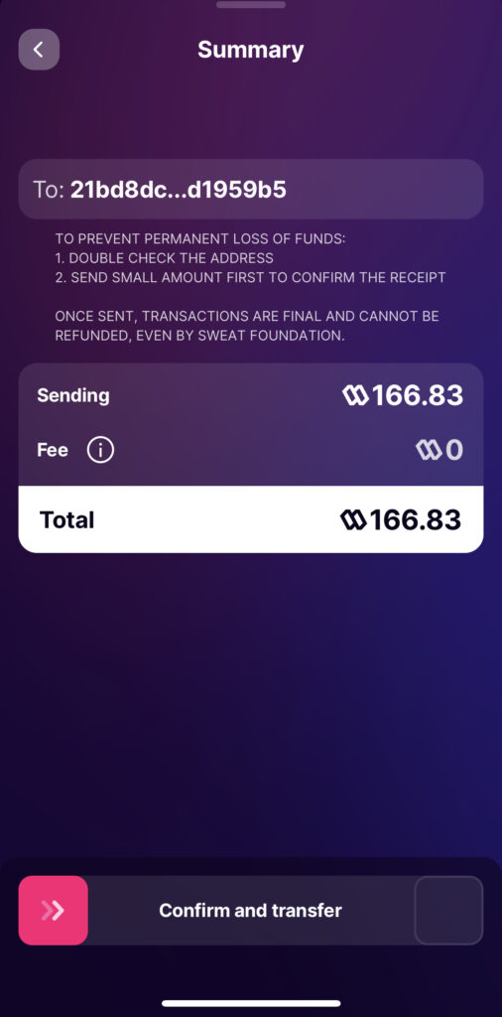
Task: Tap the iOS home indicator bar
Action: (251, 1003)
